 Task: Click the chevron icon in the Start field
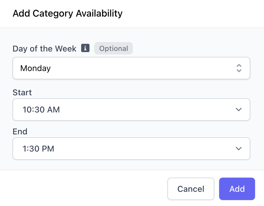238,110
